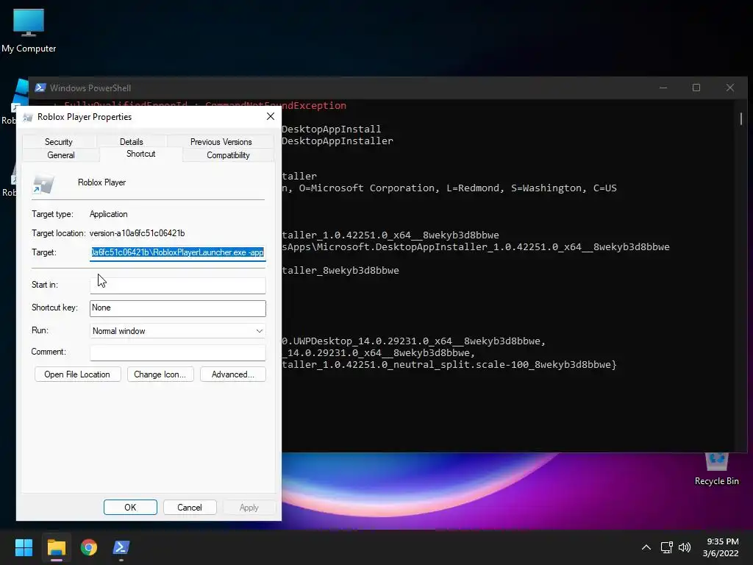Open the My Computer desktop icon

(x=29, y=30)
